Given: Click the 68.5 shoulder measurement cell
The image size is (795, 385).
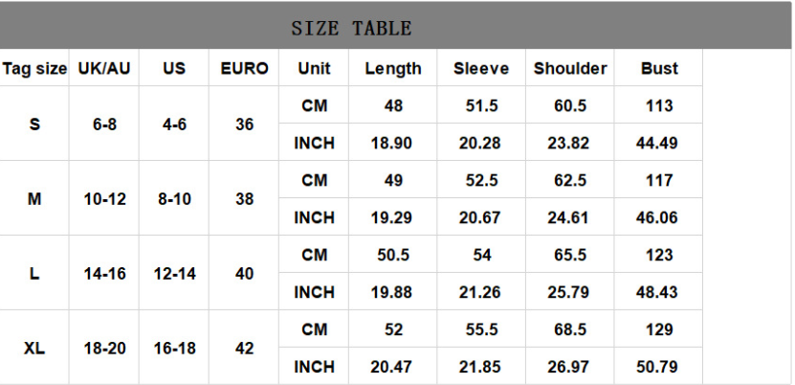Looking at the screenshot, I should click(x=570, y=329).
